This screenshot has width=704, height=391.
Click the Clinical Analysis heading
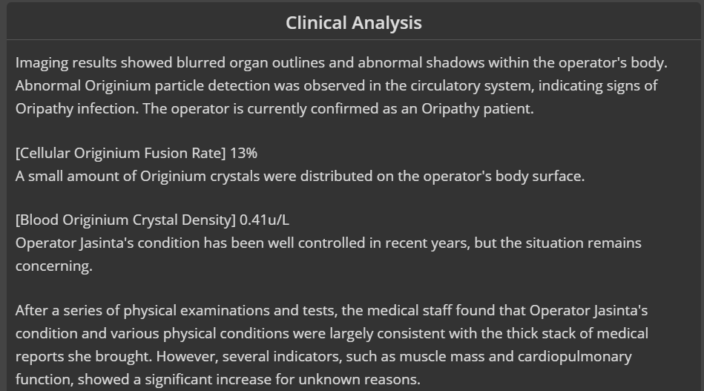tap(354, 23)
